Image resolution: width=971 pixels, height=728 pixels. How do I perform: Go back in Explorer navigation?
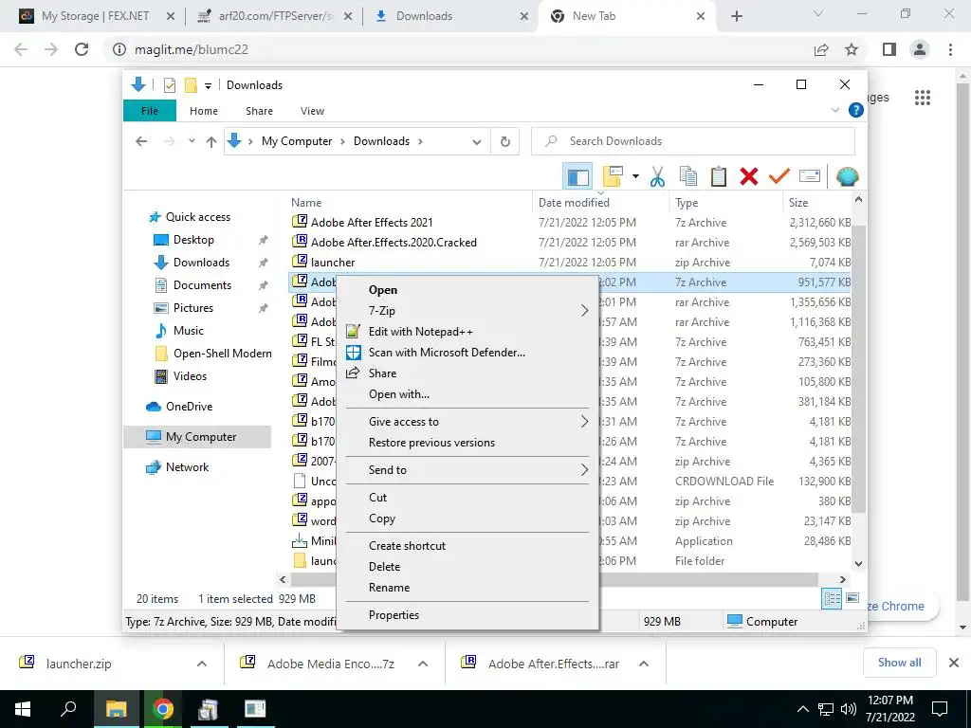[141, 142]
